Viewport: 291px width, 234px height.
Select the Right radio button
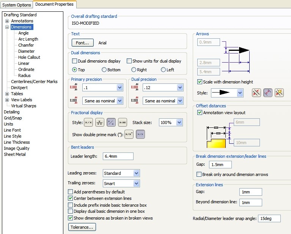tap(134, 69)
